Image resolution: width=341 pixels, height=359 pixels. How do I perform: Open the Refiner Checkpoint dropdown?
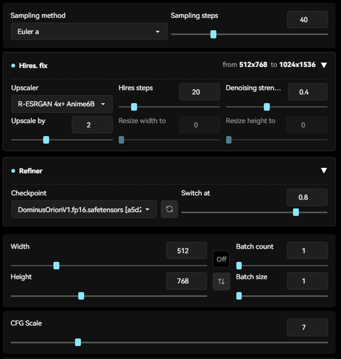[x=84, y=209]
